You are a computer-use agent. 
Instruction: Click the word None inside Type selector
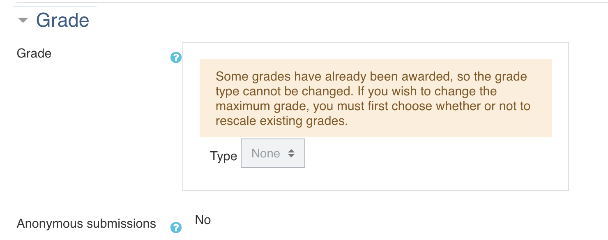coord(266,153)
